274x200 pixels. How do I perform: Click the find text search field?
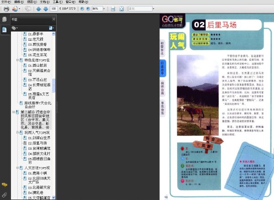click(x=140, y=9)
